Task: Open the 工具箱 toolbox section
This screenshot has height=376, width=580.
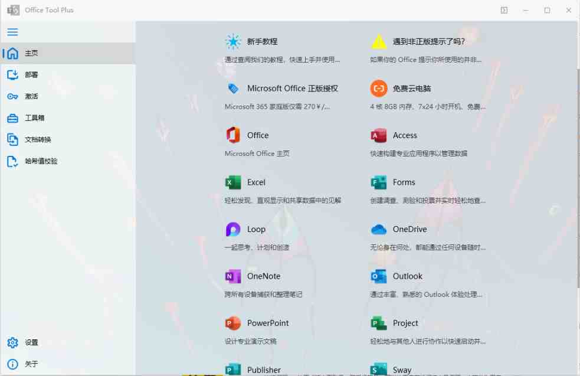Action: (31, 117)
